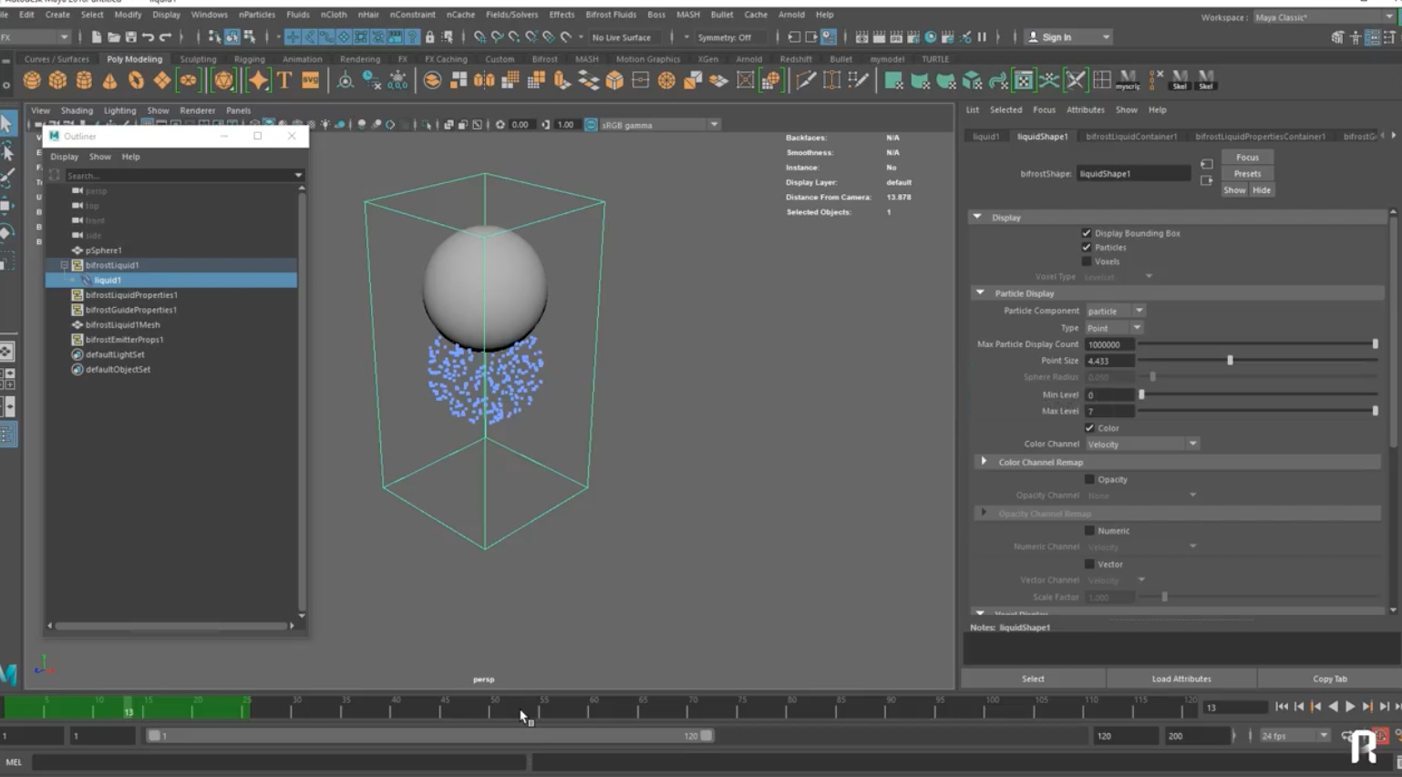Expand the Color Channel Remap section
Image resolution: width=1402 pixels, height=777 pixels.
point(984,462)
